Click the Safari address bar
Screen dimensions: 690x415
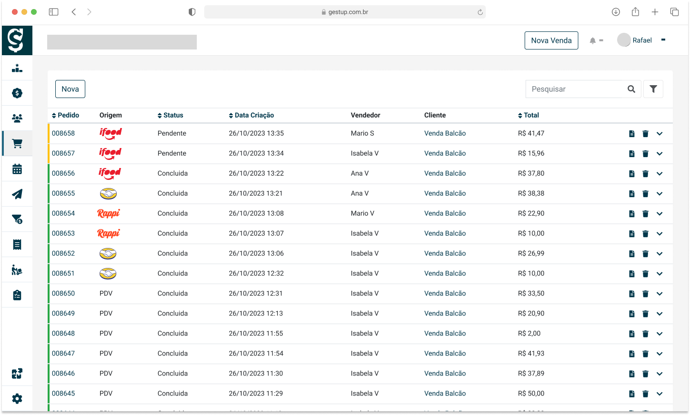(x=345, y=12)
